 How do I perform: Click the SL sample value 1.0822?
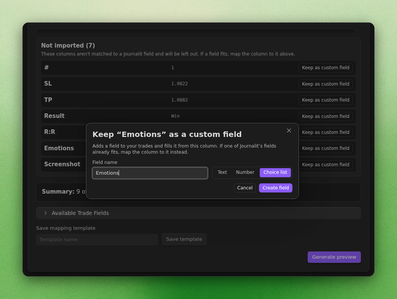tap(179, 84)
